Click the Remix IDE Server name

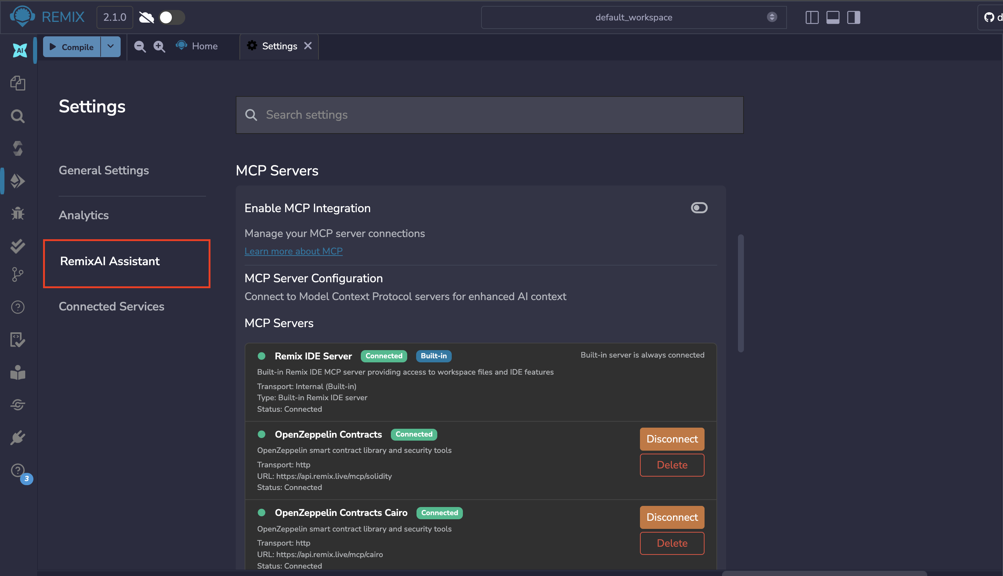[x=313, y=356]
